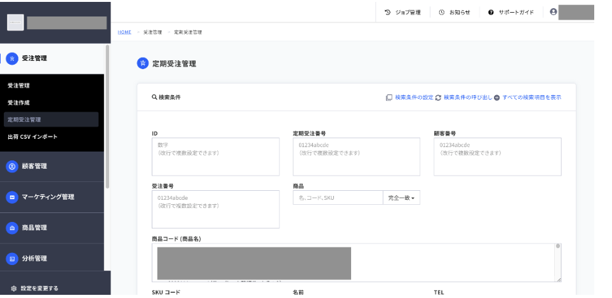This screenshot has width=612, height=298.
Task: Click the gear icon beside 設定を変更する
Action: coord(14,288)
